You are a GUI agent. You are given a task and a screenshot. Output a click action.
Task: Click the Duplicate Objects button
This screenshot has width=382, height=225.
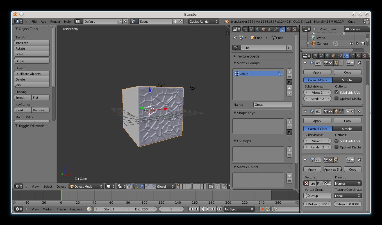(x=32, y=74)
